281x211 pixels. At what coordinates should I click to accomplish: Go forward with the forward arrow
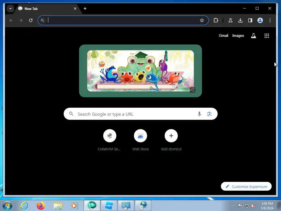[21, 20]
